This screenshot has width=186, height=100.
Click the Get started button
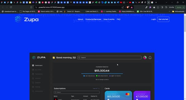tap(163, 19)
